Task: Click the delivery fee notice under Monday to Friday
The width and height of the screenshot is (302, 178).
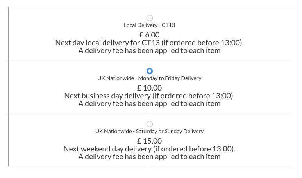Action: click(x=149, y=103)
